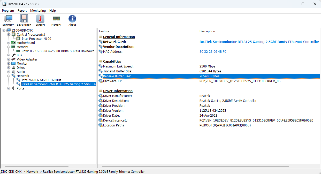Click the DeviceInstanceId label

pyautogui.click(x=115, y=120)
